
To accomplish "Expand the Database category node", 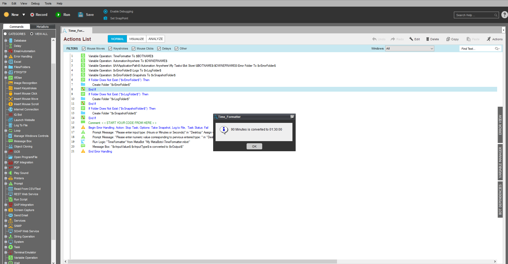I will pyautogui.click(x=6, y=41).
